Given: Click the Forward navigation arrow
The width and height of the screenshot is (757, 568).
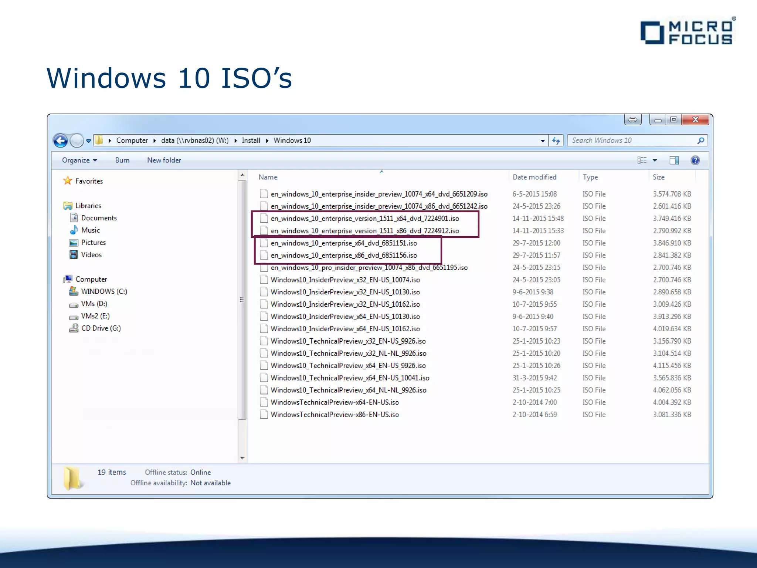Looking at the screenshot, I should tap(77, 141).
